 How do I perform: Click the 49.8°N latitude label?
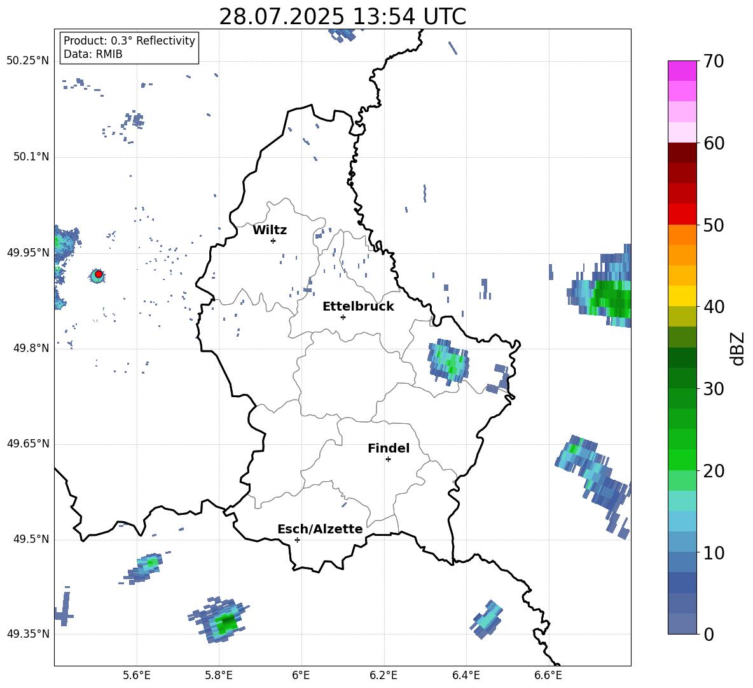tap(31, 348)
